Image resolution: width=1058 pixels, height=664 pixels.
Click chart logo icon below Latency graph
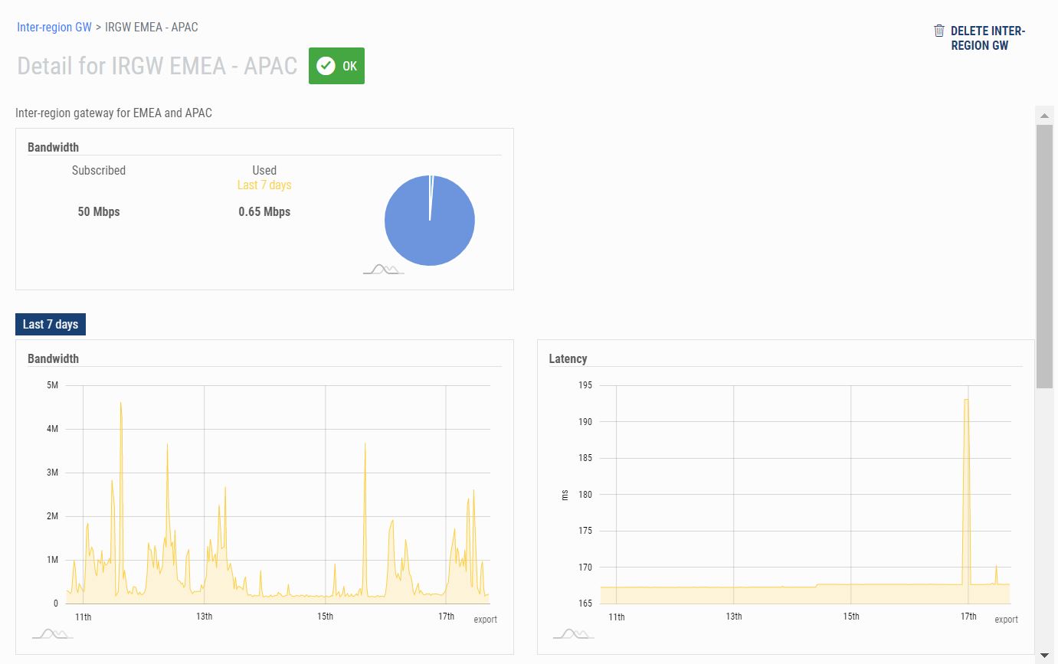[573, 633]
